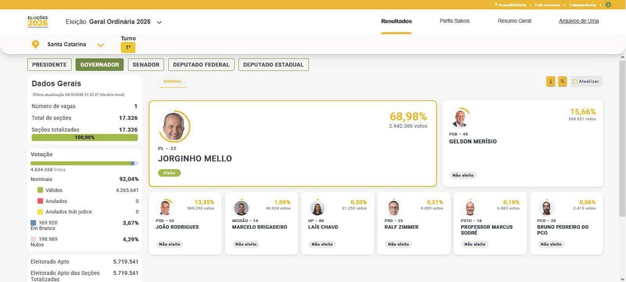Click the 2.942.386 votos count

point(408,126)
